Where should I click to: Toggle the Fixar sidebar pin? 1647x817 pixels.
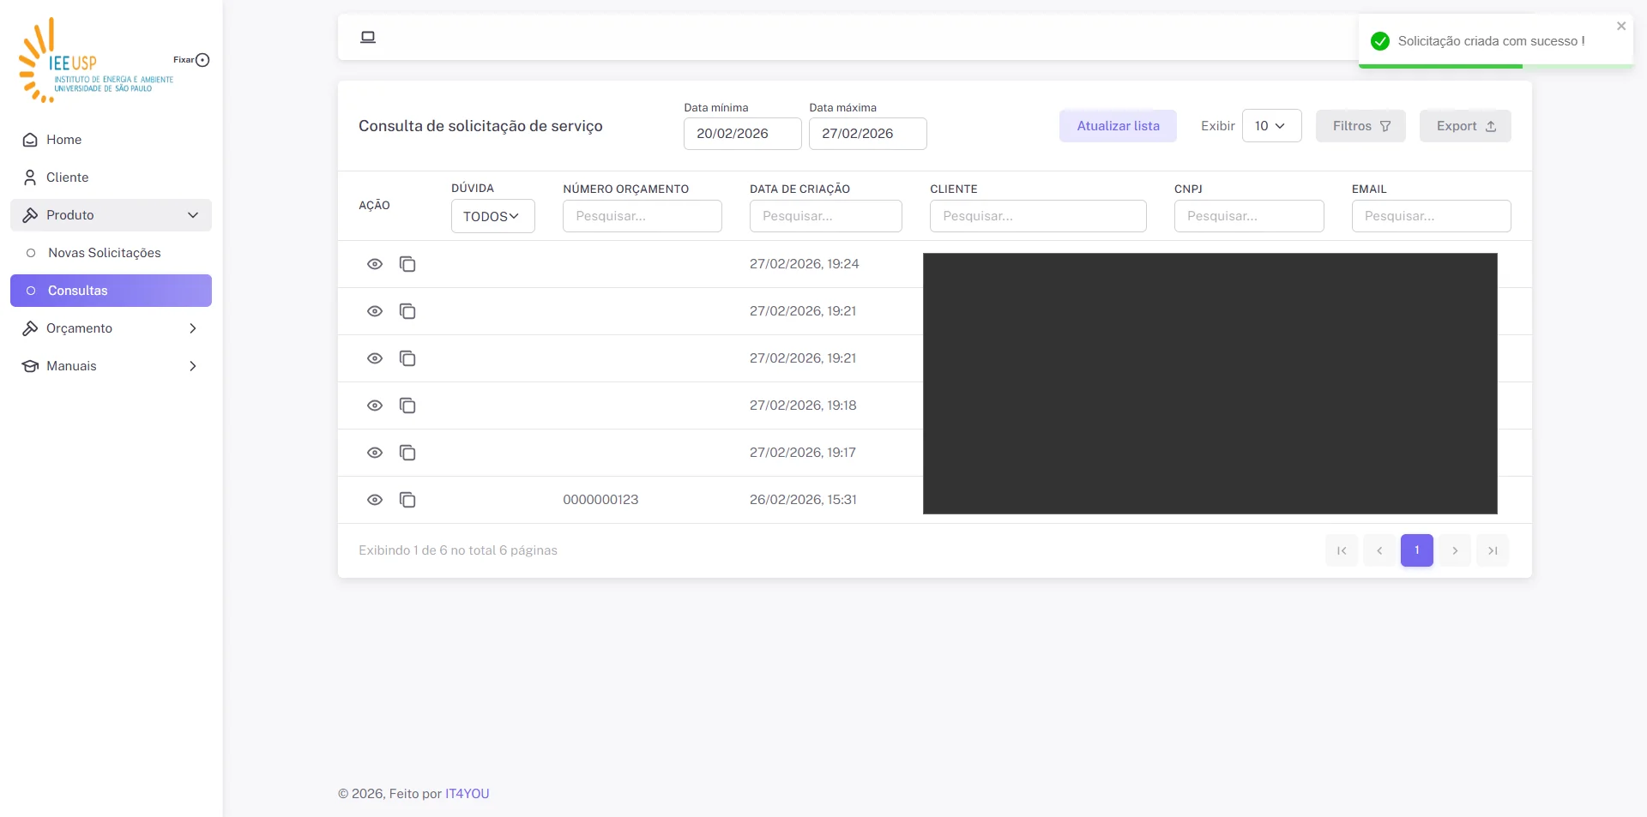202,60
